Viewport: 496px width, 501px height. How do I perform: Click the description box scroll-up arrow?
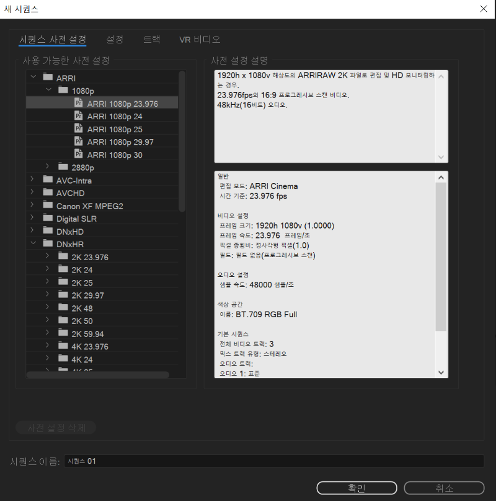pyautogui.click(x=441, y=76)
